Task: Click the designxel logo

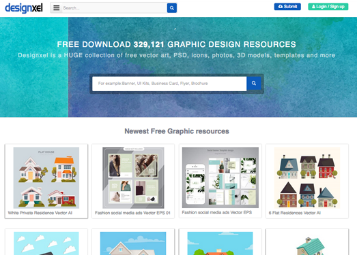Action: point(24,8)
